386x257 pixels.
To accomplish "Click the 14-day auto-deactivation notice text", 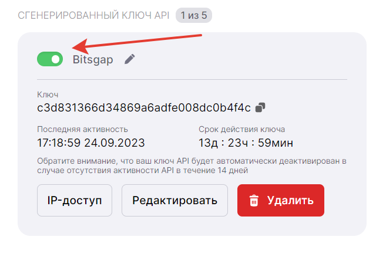I will 192,165.
